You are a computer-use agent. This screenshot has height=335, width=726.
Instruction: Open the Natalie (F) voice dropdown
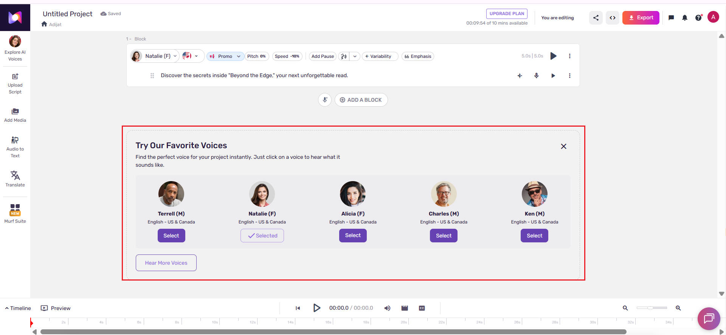click(x=154, y=56)
